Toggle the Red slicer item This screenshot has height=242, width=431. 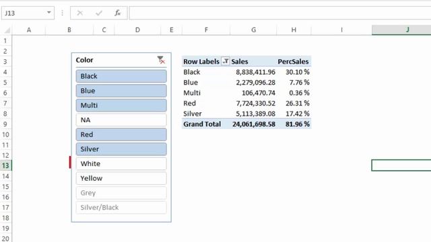(x=121, y=134)
